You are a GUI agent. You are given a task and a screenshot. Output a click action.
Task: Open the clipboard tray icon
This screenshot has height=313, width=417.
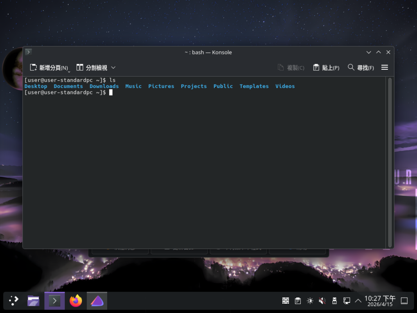[x=298, y=301]
